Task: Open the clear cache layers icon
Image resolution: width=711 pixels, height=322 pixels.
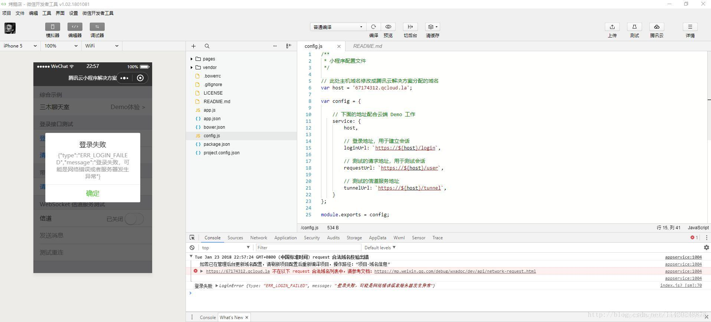Action: pos(433,27)
